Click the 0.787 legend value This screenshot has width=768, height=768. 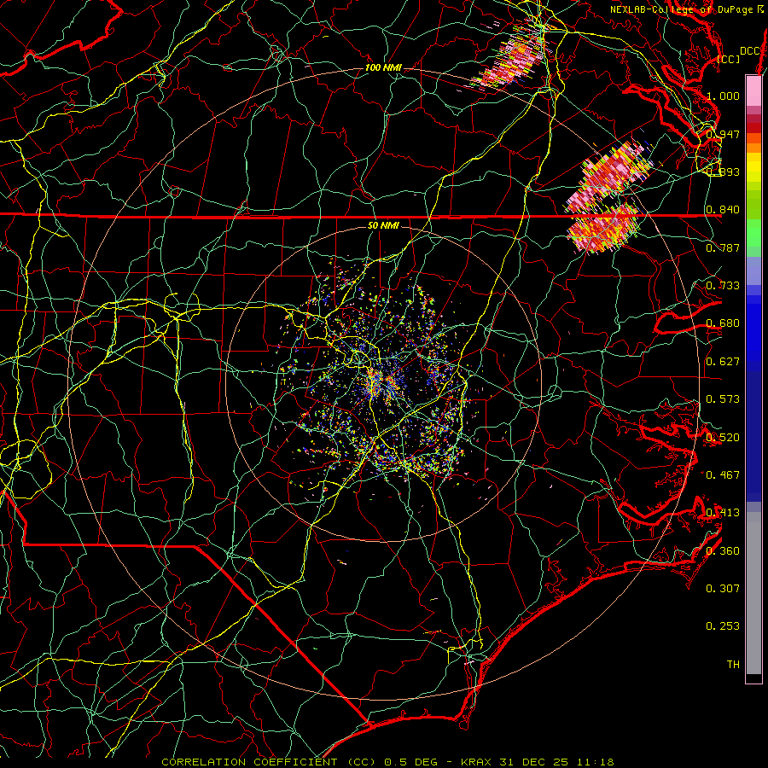click(723, 247)
